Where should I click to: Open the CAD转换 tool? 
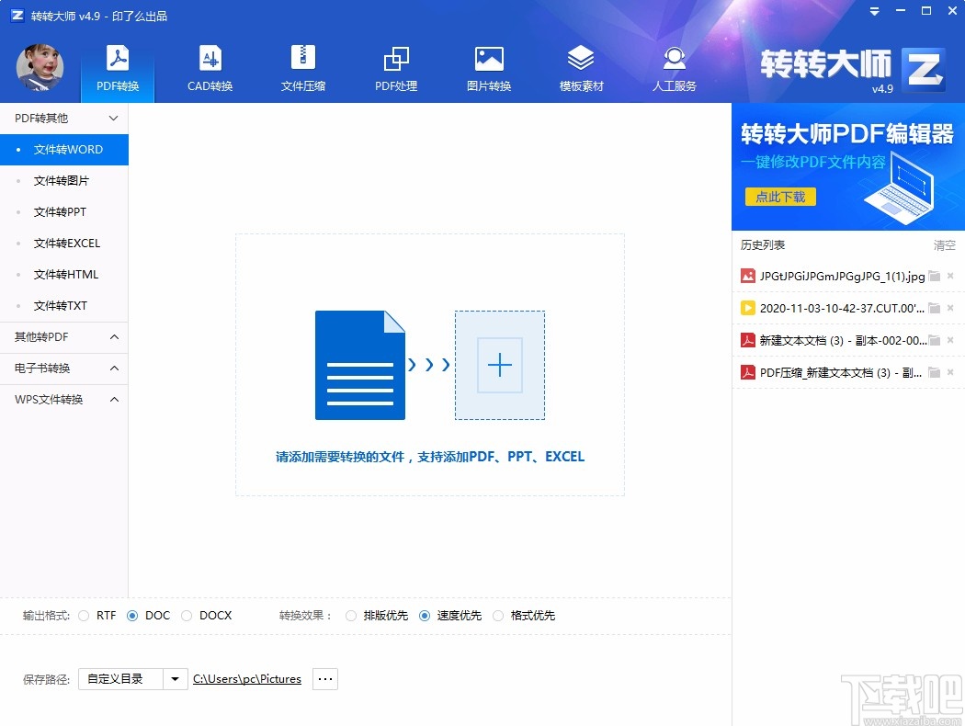click(x=210, y=66)
